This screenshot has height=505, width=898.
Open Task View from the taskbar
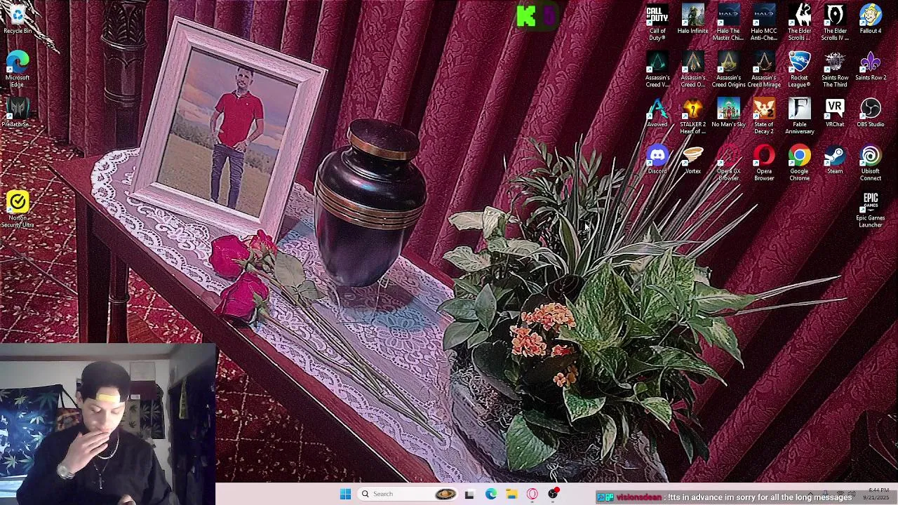(469, 494)
